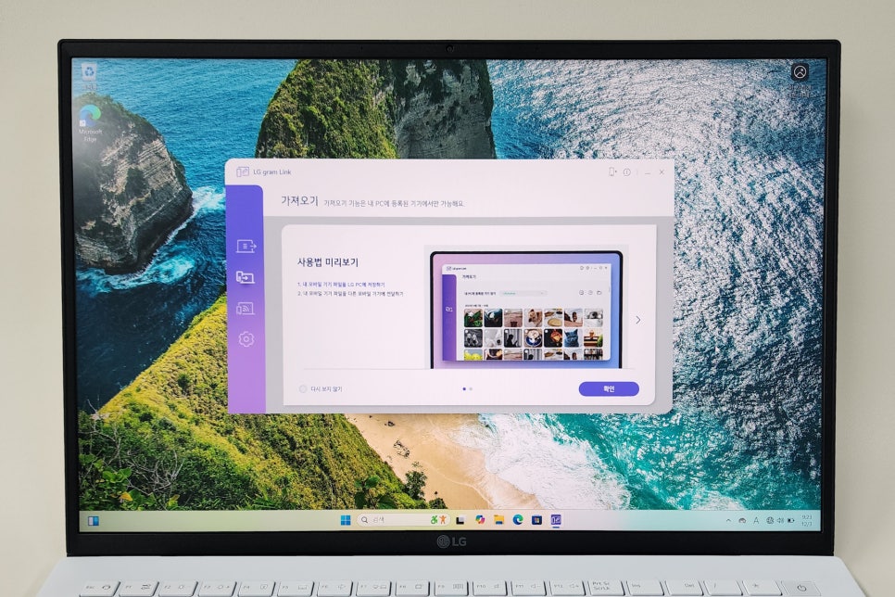This screenshot has height=597, width=895.
Task: Click the battery icon in system tray
Action: [790, 520]
